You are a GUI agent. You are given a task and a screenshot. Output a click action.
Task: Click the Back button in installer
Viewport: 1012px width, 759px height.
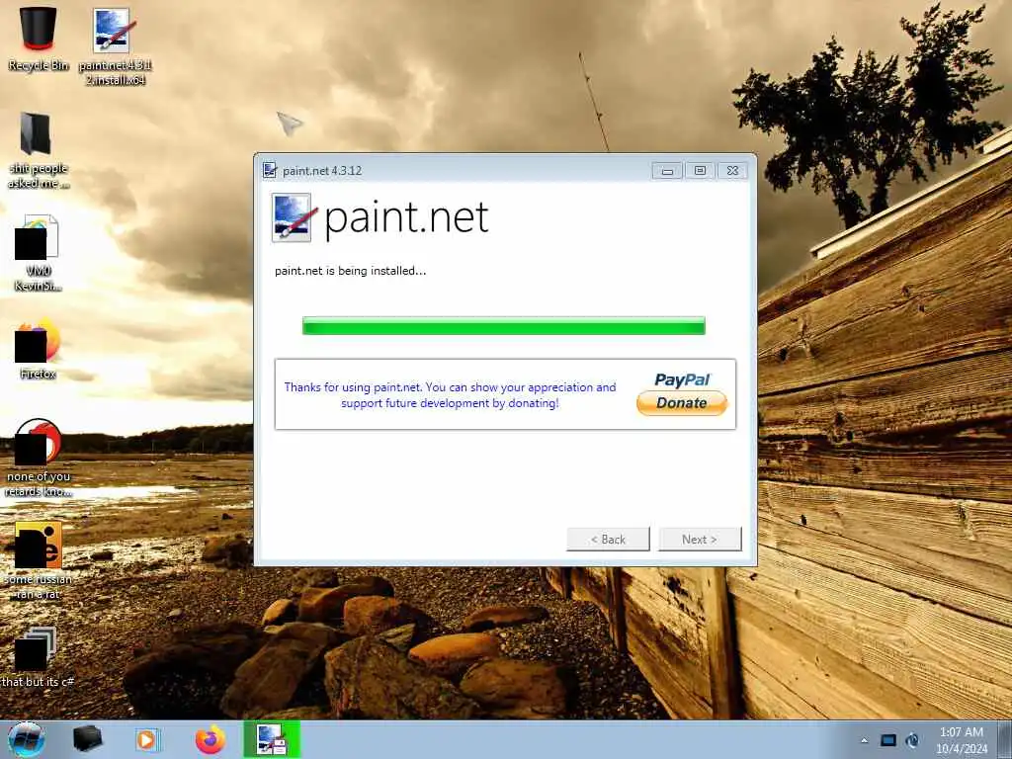[608, 539]
